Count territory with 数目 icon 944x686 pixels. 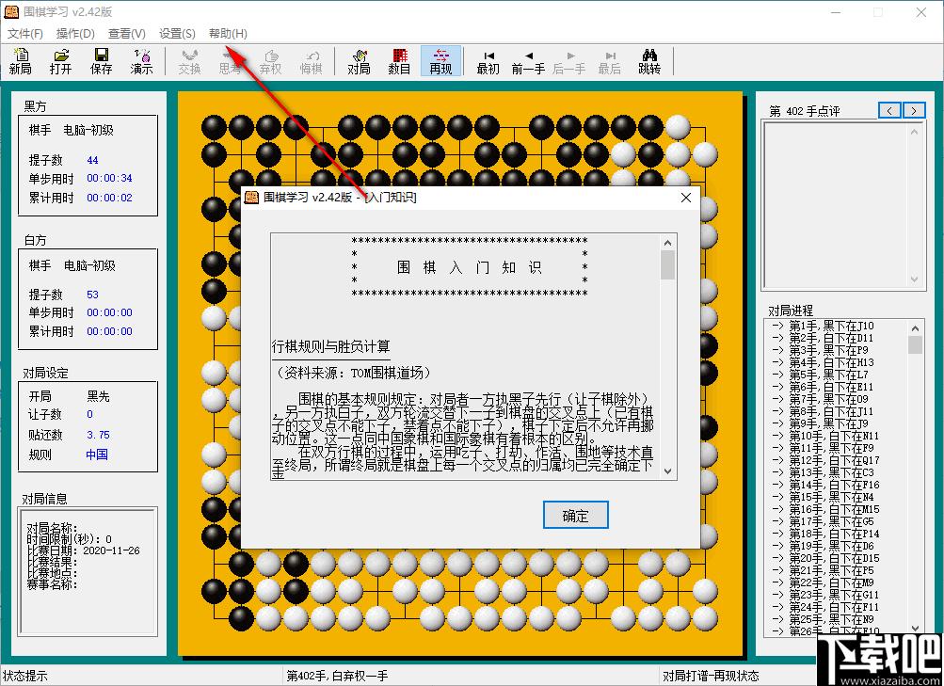point(399,61)
